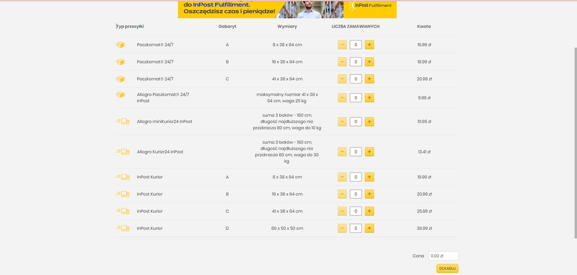Focus quantity field for Paczkomat 24/7 gabaryt A
The image size is (577, 275).
pos(355,45)
